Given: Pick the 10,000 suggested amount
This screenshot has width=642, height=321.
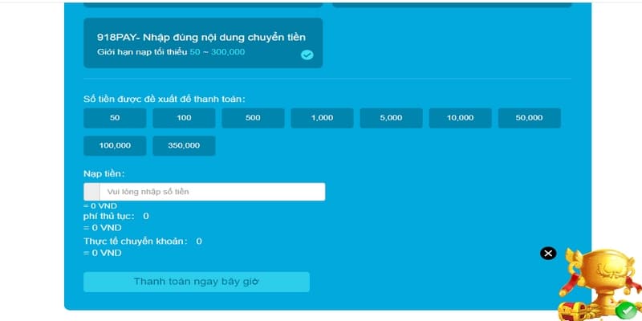Looking at the screenshot, I should 460,118.
